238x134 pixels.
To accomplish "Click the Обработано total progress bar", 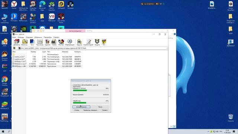I will [x=91, y=103].
